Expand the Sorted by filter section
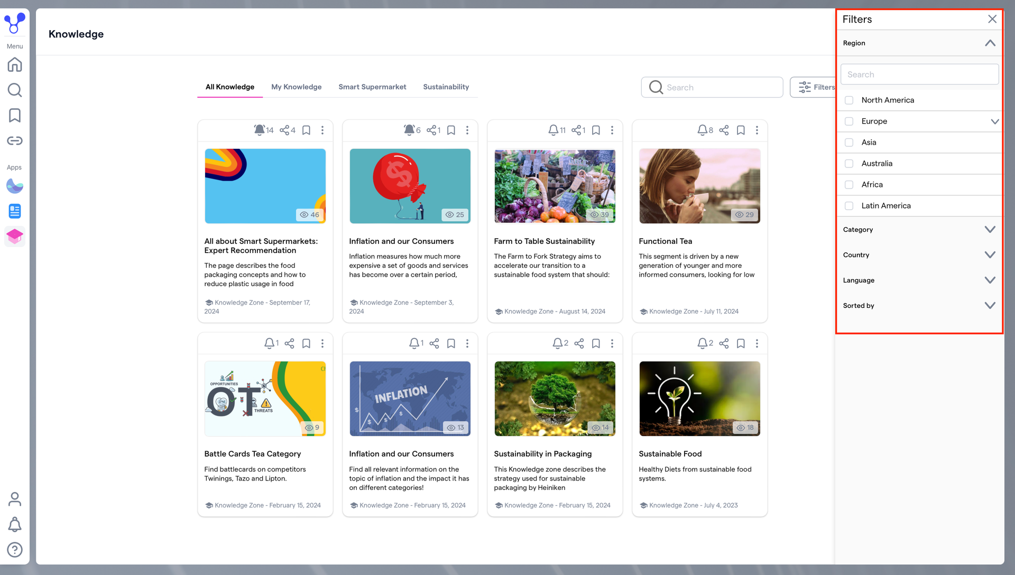Viewport: 1015px width, 575px height. (990, 305)
